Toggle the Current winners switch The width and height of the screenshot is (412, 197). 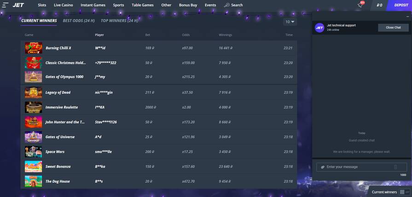pos(404,192)
